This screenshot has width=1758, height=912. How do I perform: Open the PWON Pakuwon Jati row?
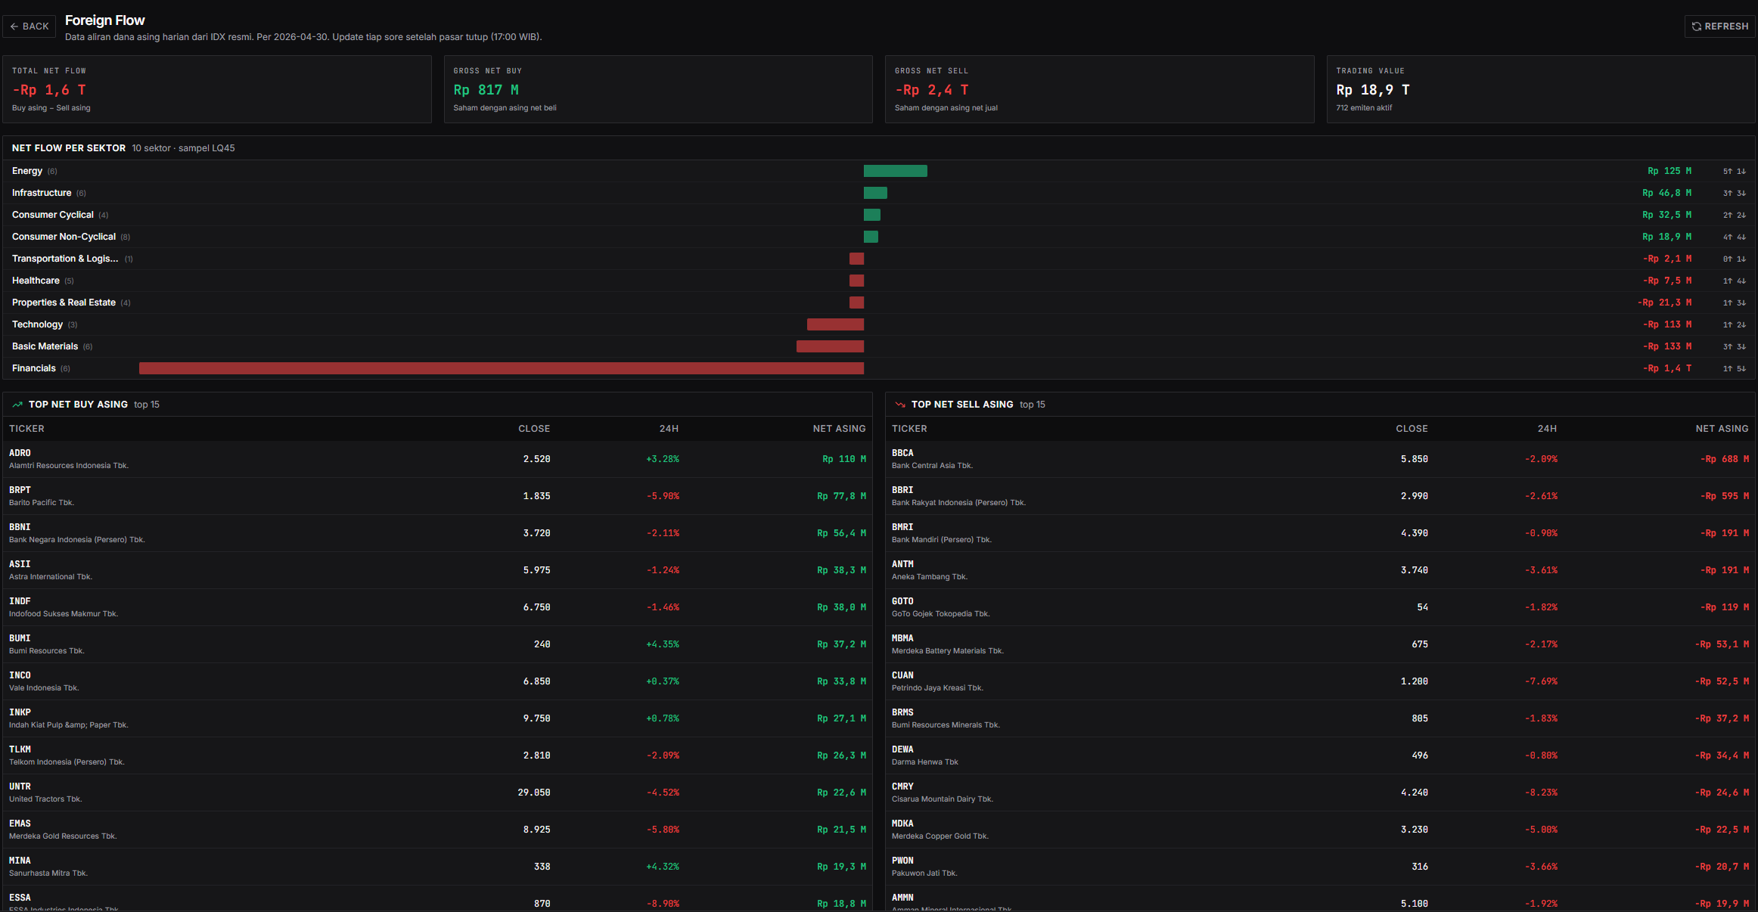coord(1320,867)
